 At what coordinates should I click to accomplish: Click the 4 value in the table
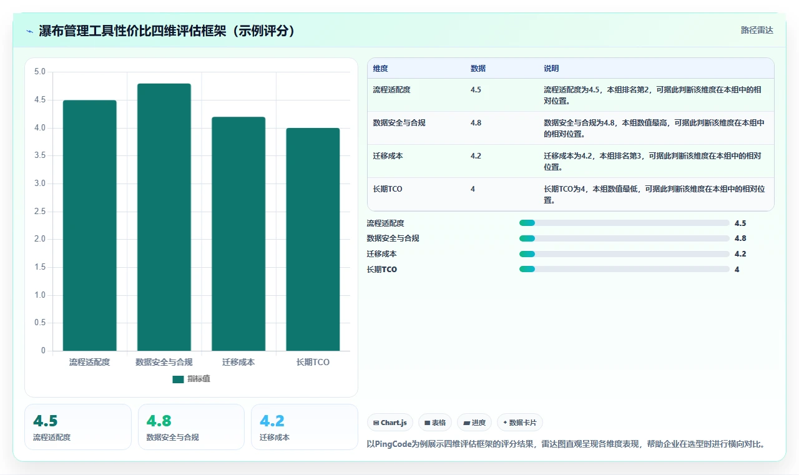(x=473, y=189)
